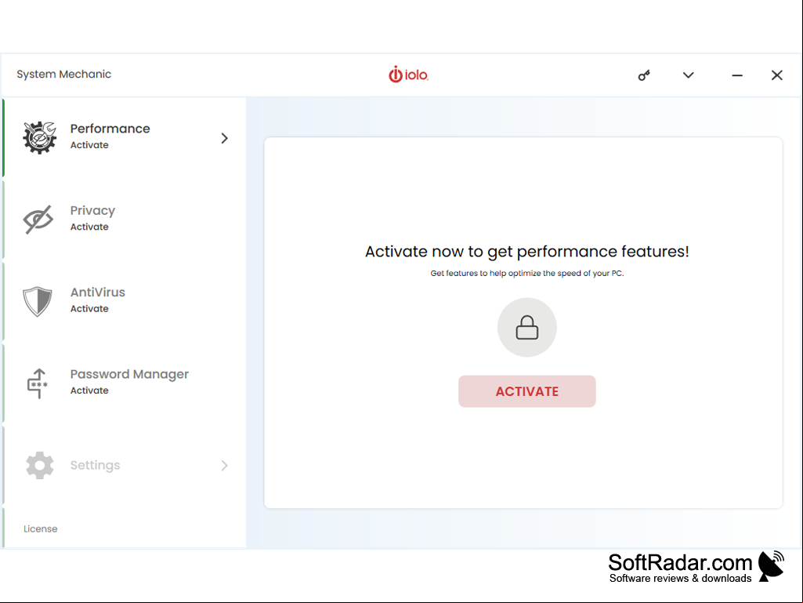
Task: Open the license key icon in title bar
Action: tap(644, 75)
